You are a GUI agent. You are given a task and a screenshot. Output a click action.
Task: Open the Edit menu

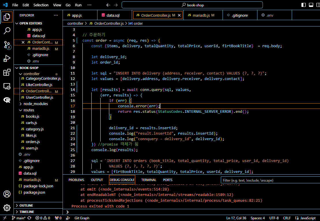(26, 5)
